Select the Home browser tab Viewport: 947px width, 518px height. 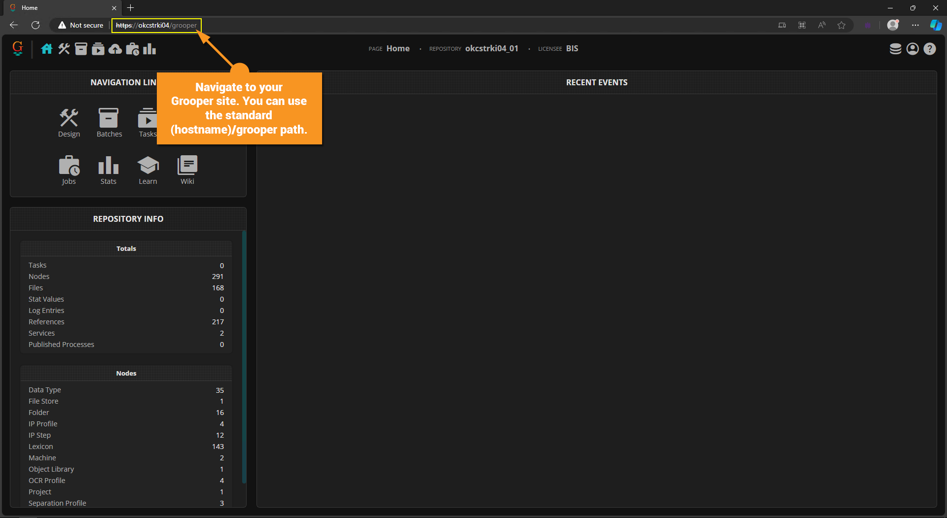[62, 8]
